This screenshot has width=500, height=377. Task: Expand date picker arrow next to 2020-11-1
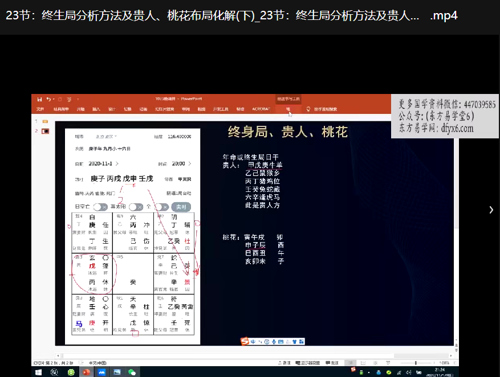(117, 164)
